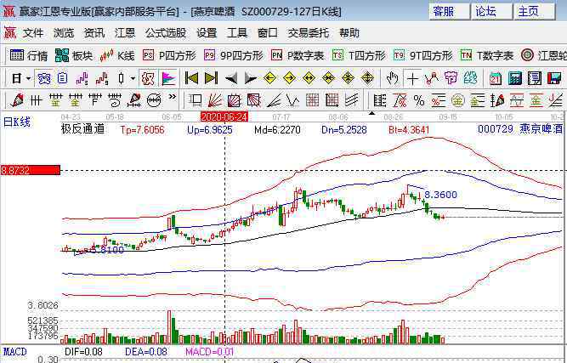Open the P四方形 tool

pos(169,55)
